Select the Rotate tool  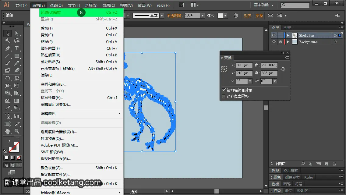click(8, 78)
